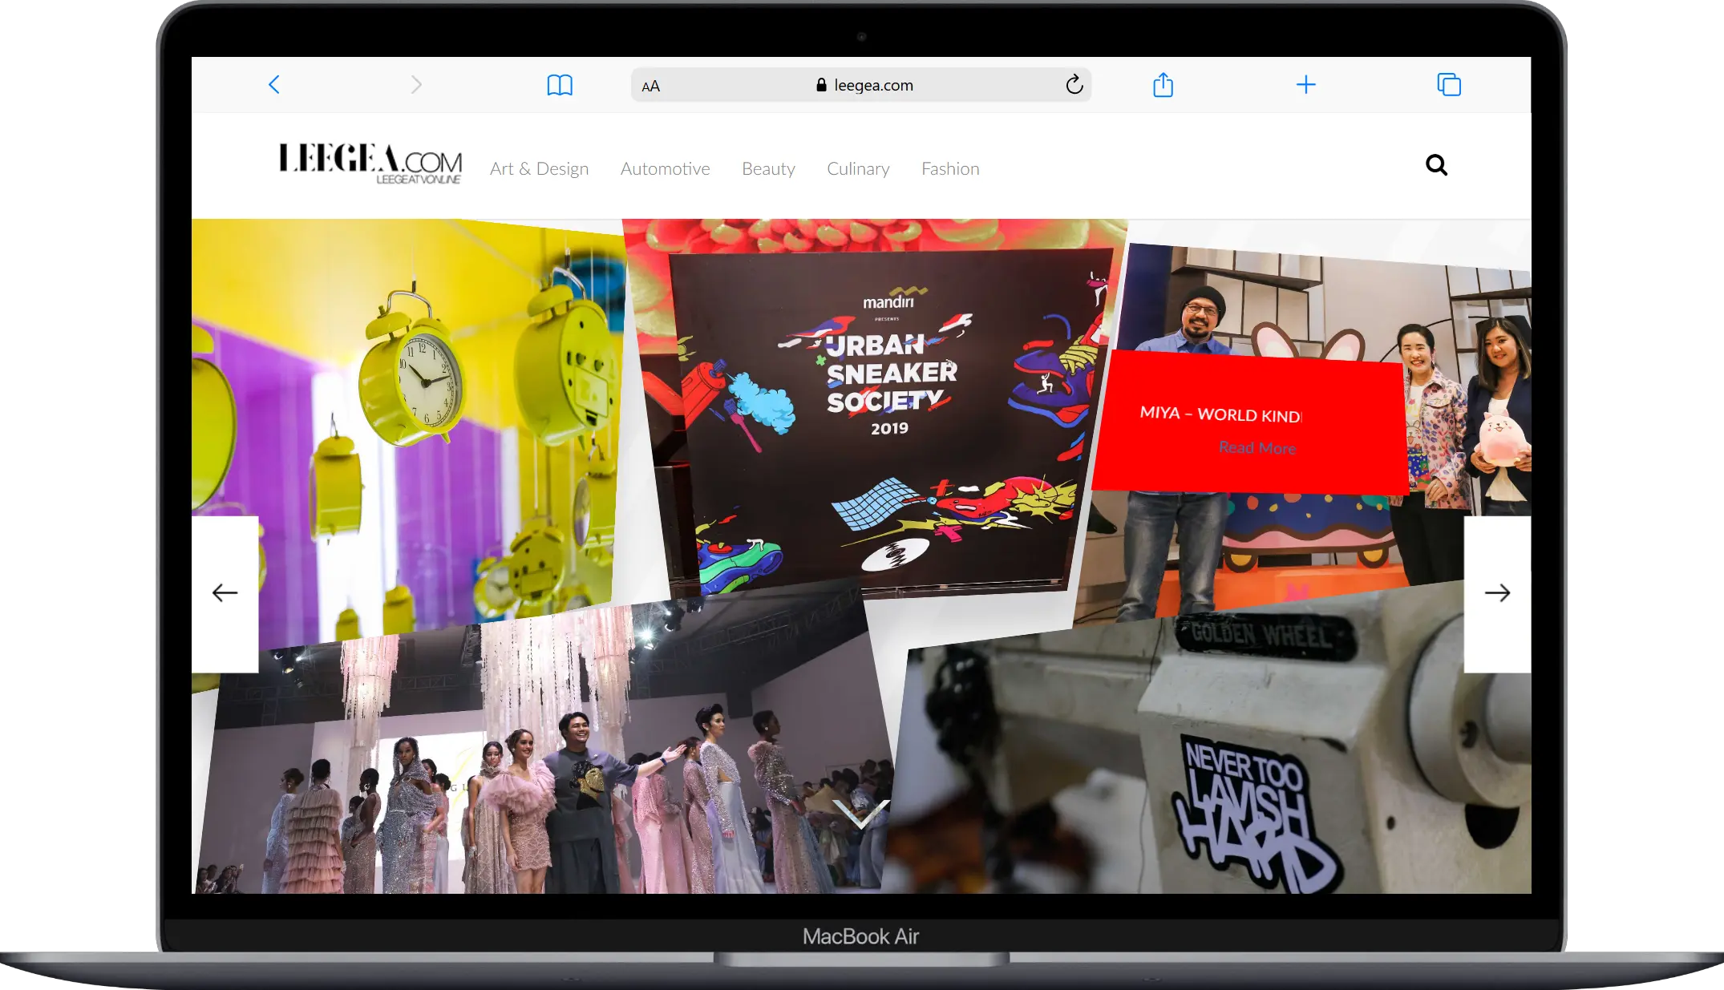1724x990 pixels.
Task: Open the AA reader text options
Action: click(x=651, y=86)
